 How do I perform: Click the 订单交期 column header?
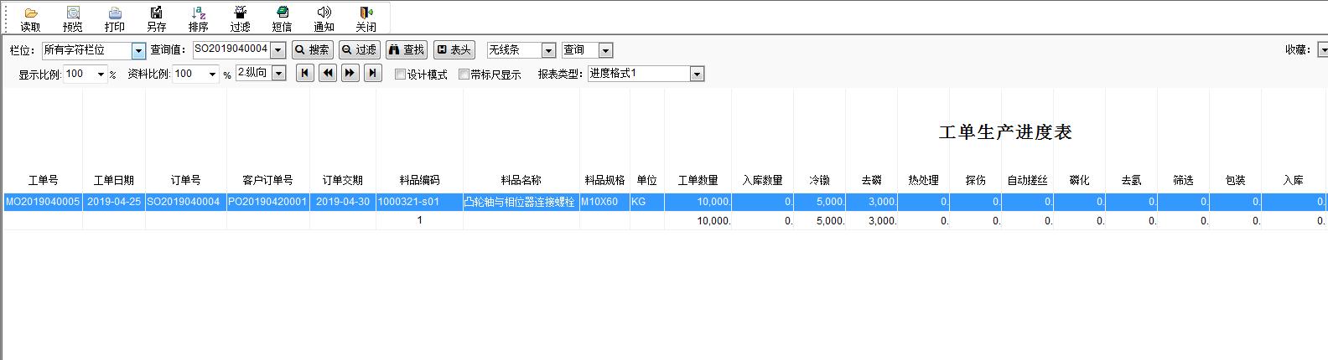tap(343, 180)
